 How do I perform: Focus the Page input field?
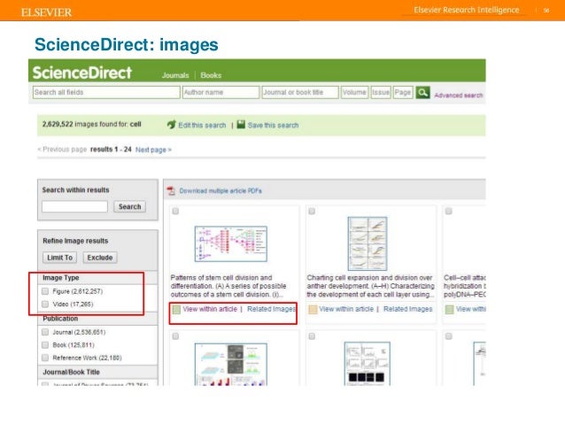[x=403, y=92]
